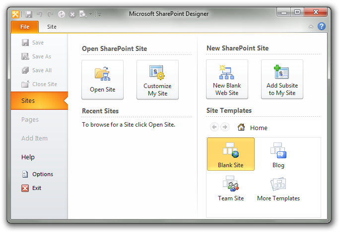Screen dimensions: 340x232
Task: Click the Customize My Site button
Action: click(158, 80)
